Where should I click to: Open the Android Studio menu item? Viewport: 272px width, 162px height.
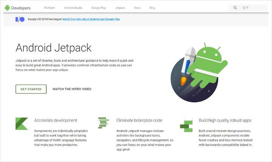pos(73,8)
